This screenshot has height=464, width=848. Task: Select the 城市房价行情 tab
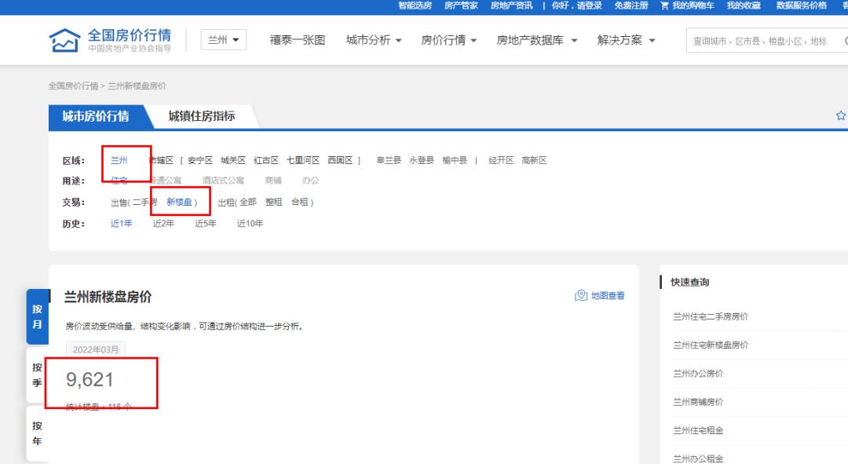96,116
